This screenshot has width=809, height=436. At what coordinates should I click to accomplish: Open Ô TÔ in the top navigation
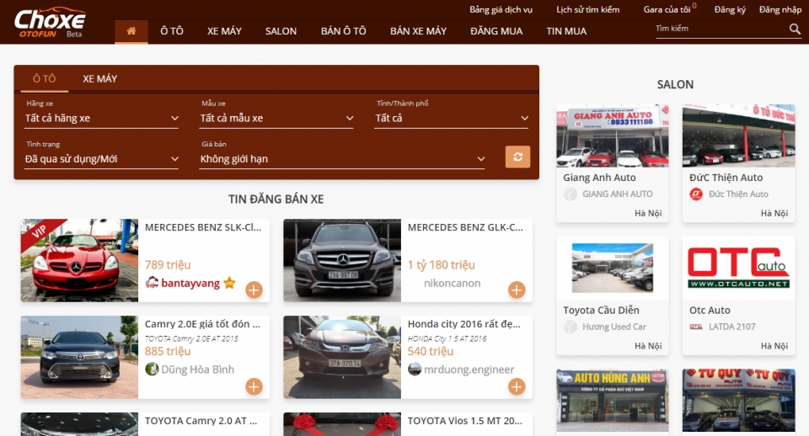click(172, 31)
